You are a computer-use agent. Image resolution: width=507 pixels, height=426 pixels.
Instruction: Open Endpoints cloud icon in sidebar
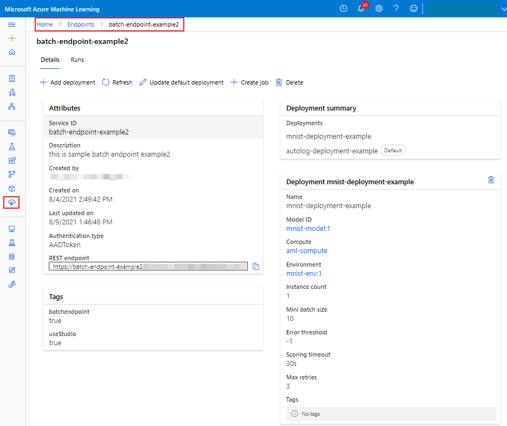pos(11,202)
